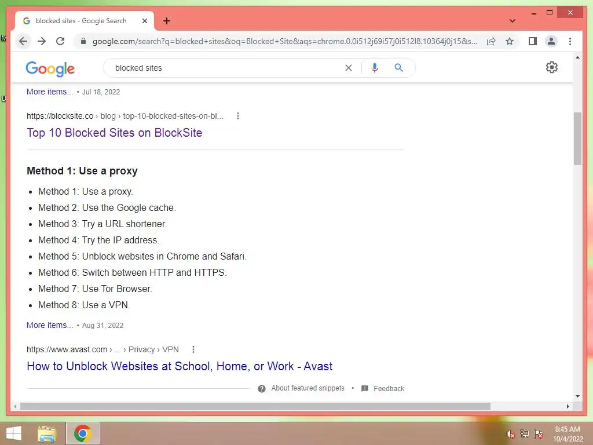Open How to Unblock Websites Avast link

point(180,366)
